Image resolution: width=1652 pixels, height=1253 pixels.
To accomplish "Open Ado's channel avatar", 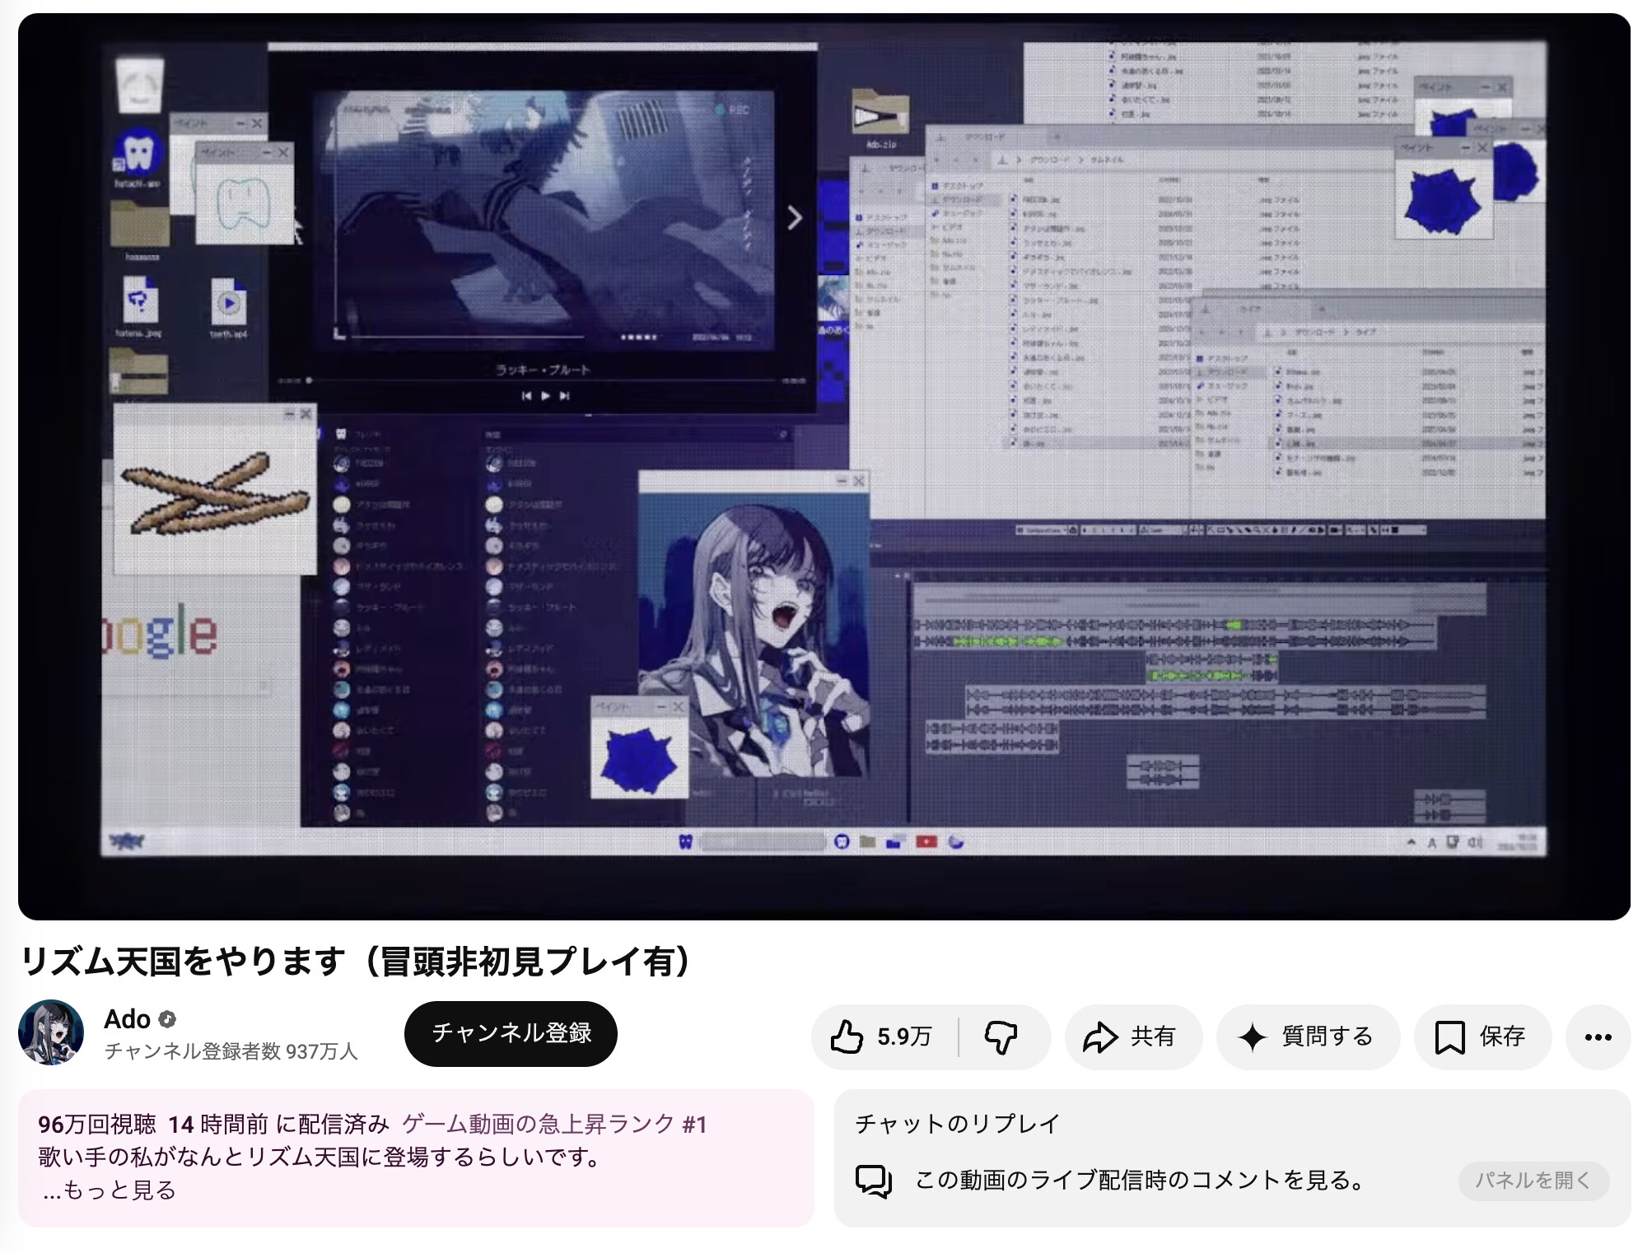I will click(51, 1032).
